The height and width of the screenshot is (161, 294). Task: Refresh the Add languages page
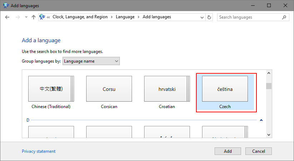coord(209,17)
